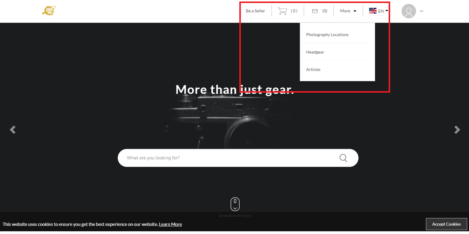Click the Be a Seller link

[x=255, y=11]
